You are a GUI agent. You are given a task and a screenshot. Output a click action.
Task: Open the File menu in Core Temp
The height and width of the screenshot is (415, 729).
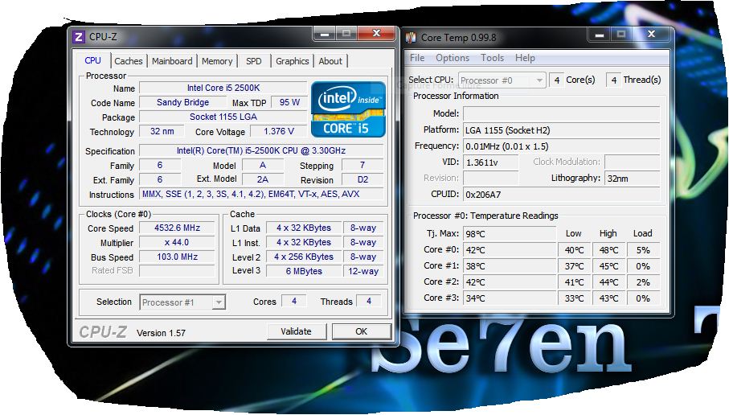tap(417, 58)
